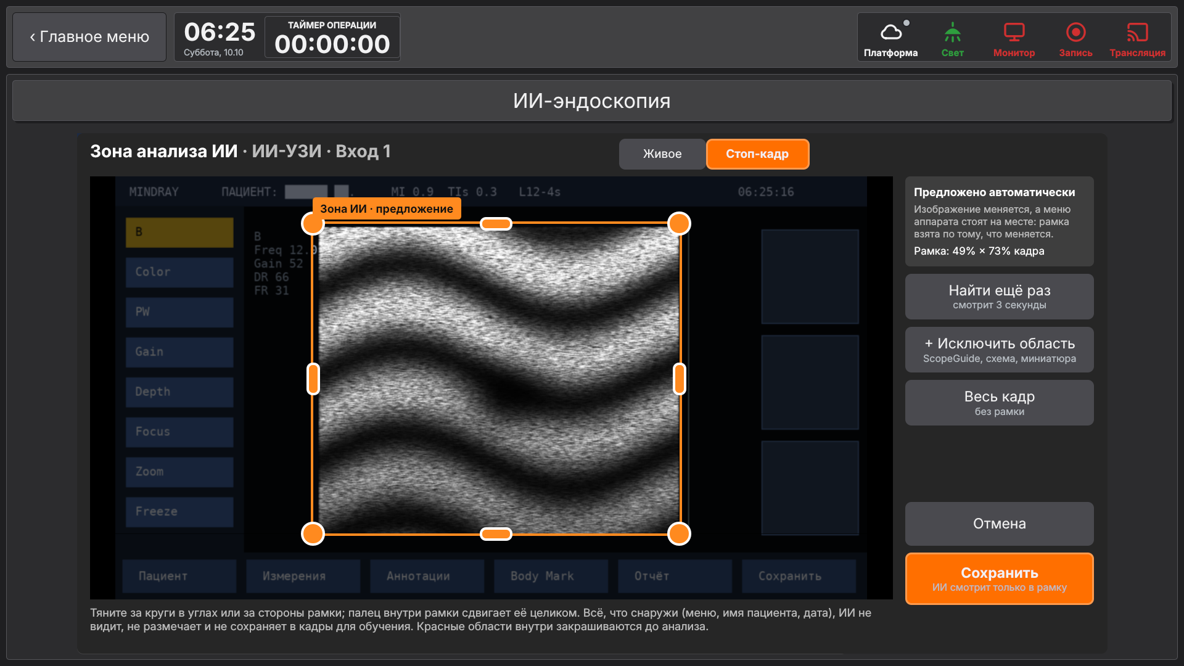Click the Зона анализа ИИ heading
The width and height of the screenshot is (1184, 666).
click(163, 151)
